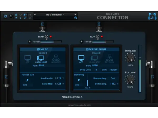Screen dimensions: 158x118
Task: Open the My Connection preset name
Action: tap(55, 15)
